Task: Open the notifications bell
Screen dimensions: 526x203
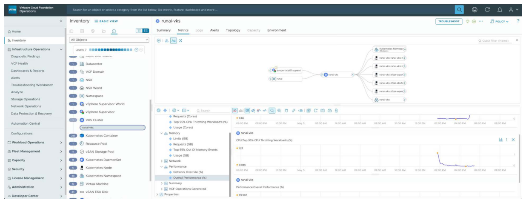Action: click(x=500, y=9)
